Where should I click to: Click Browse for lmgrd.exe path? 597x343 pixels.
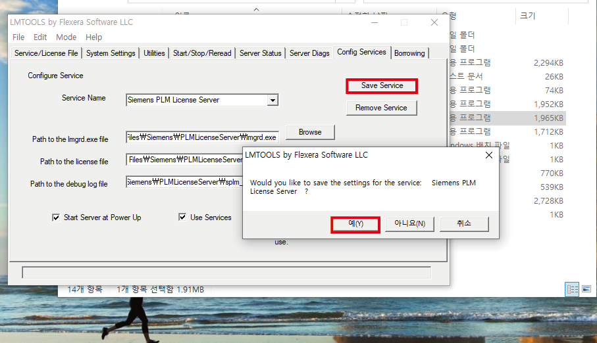click(310, 132)
